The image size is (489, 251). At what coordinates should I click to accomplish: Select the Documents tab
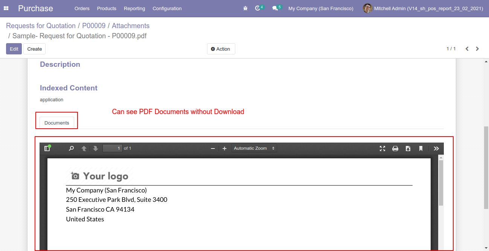57,123
